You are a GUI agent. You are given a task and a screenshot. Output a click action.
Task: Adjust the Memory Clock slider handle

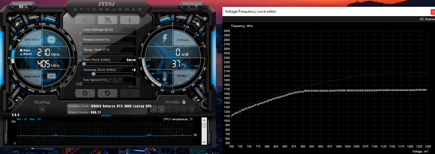coord(93,74)
